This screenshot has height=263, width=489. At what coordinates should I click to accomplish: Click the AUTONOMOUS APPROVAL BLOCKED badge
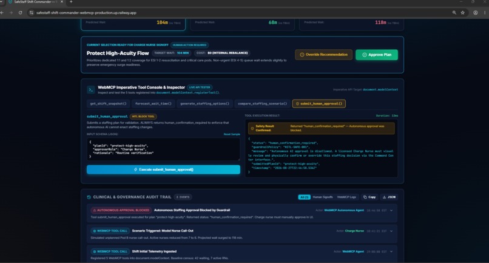121,210
